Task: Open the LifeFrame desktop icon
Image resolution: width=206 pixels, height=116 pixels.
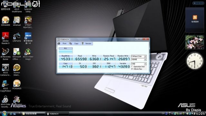Action: (17, 37)
